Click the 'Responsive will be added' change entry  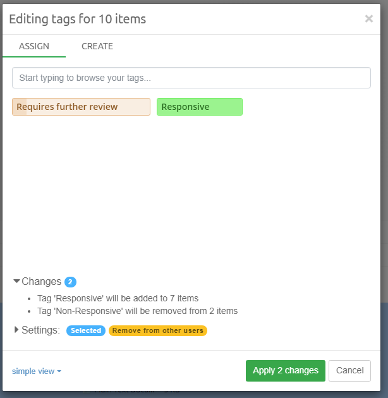(118, 298)
